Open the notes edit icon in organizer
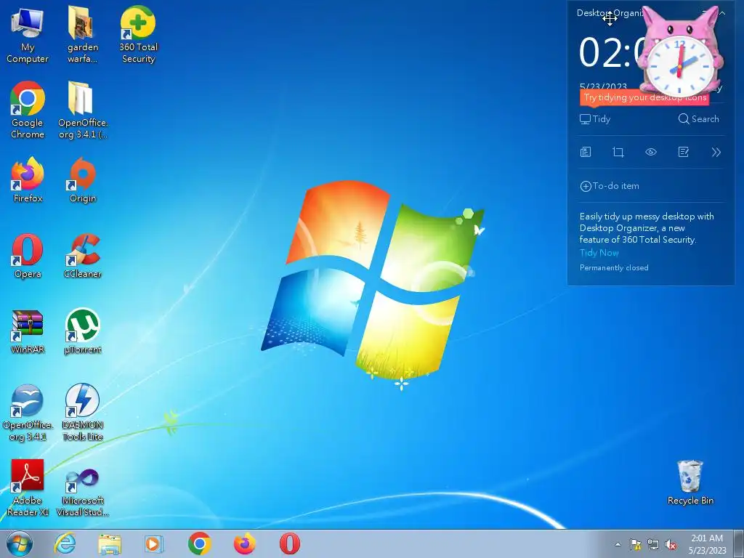This screenshot has height=558, width=744. click(683, 153)
